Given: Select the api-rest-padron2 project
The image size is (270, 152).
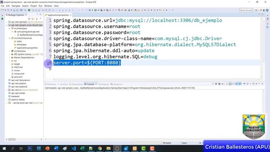Looking at the screenshot, I should [x=18, y=87].
